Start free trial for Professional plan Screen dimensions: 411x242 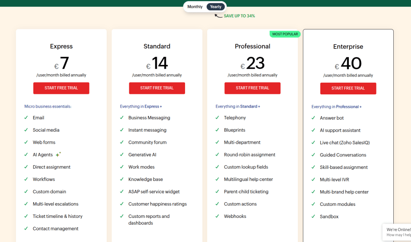[x=252, y=88]
